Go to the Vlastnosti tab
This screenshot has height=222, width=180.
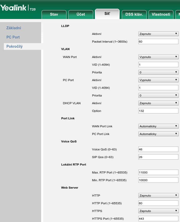(x=161, y=14)
